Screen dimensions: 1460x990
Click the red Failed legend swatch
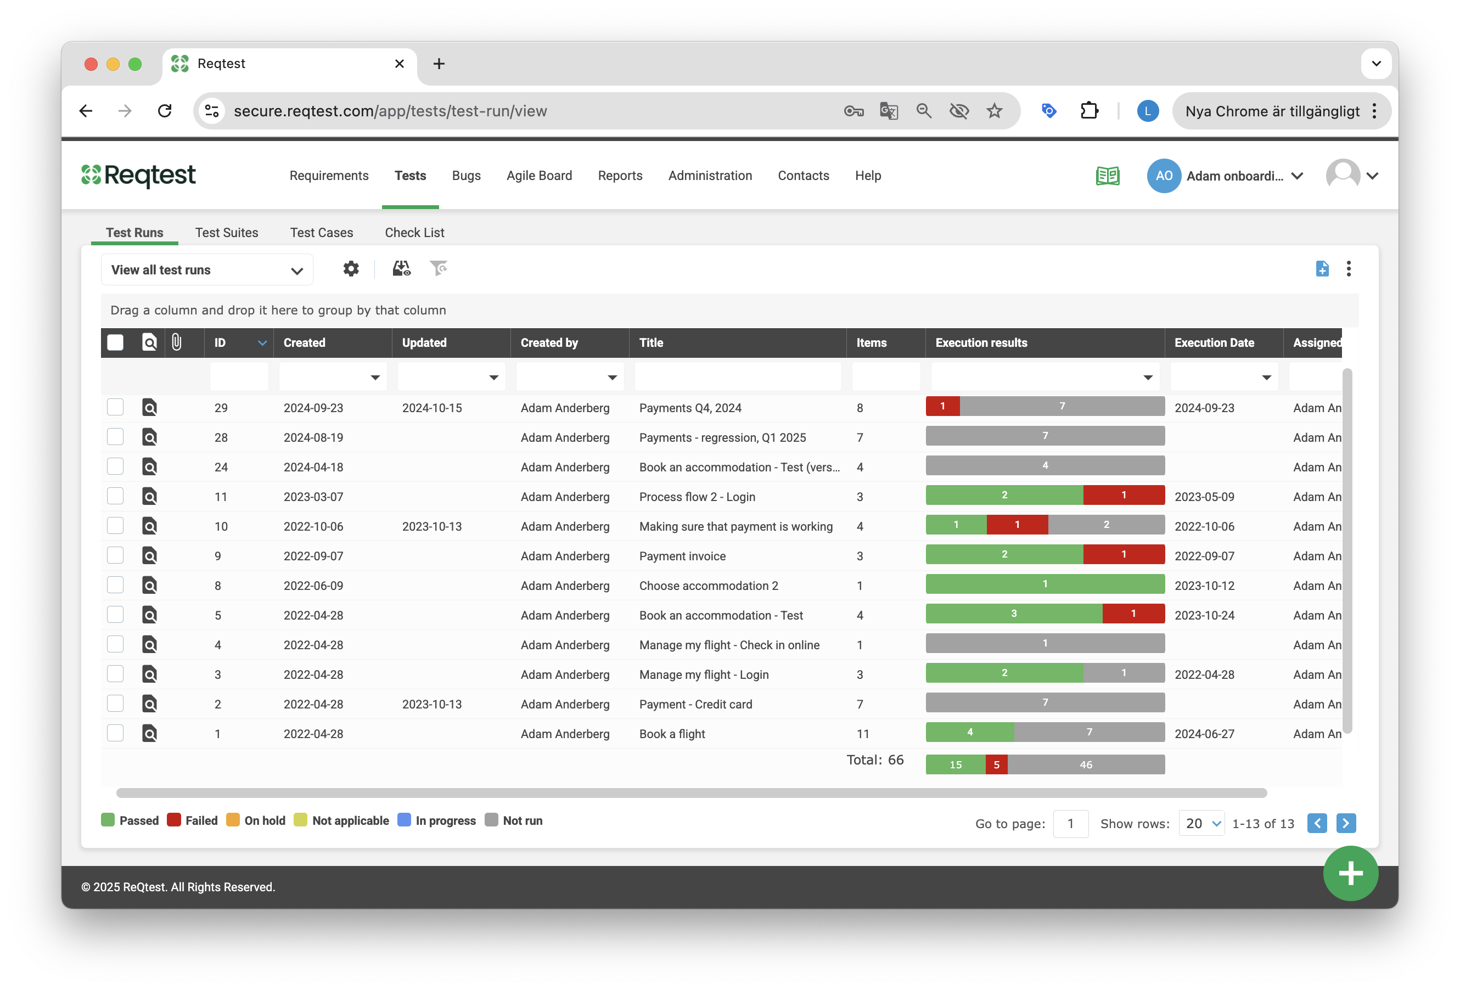point(174,820)
